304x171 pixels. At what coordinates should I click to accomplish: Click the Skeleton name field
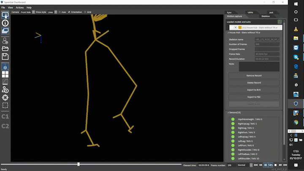tap(267, 40)
